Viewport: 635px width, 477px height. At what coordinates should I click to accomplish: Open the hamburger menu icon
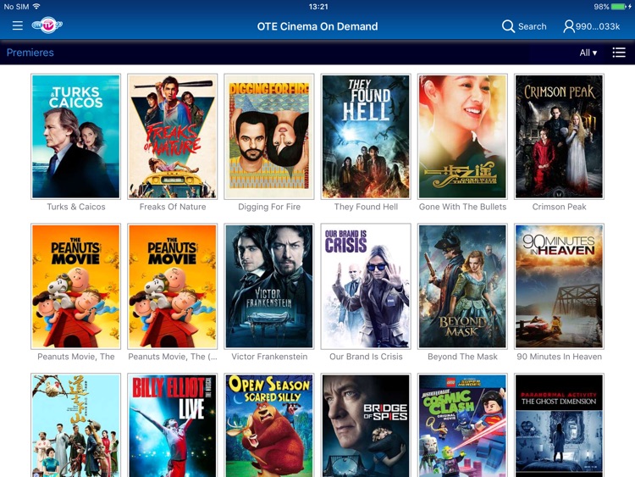point(18,26)
